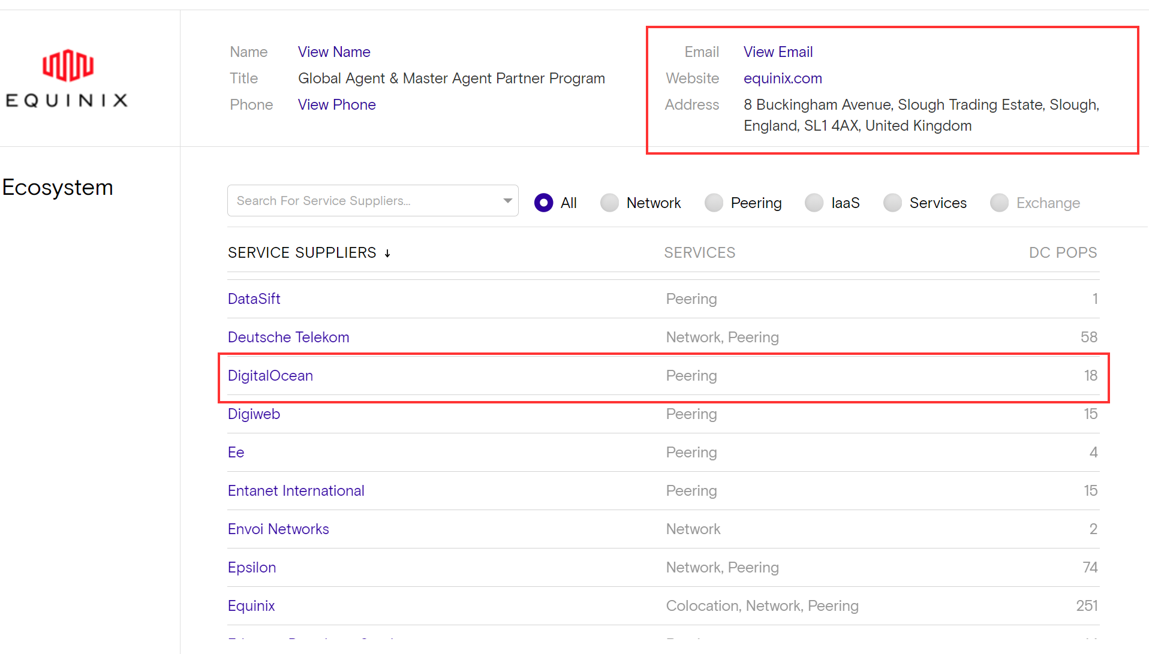Select the Exchange filter radio button
The image size is (1149, 654).
click(999, 203)
